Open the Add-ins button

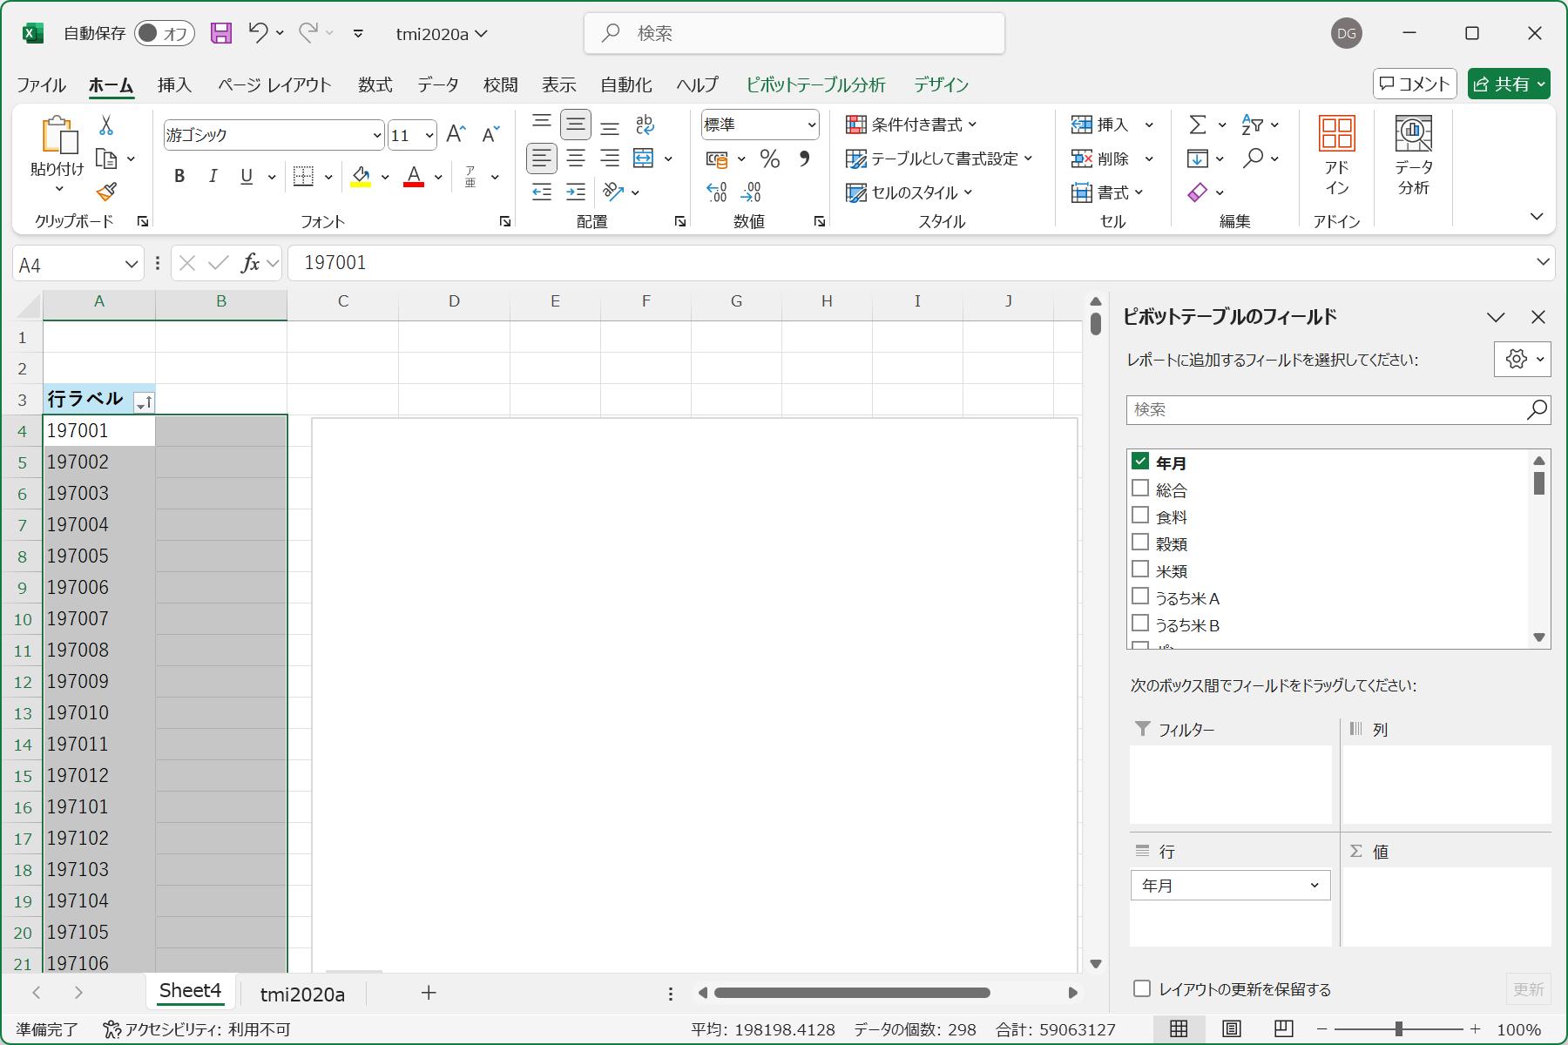click(1336, 157)
